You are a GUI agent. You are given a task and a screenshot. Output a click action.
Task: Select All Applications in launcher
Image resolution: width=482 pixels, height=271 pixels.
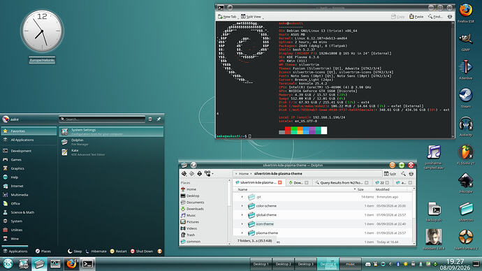click(x=29, y=140)
